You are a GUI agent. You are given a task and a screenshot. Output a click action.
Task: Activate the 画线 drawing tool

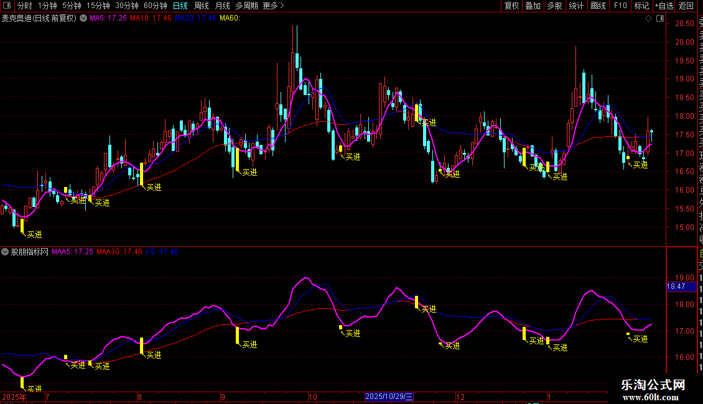(x=598, y=6)
